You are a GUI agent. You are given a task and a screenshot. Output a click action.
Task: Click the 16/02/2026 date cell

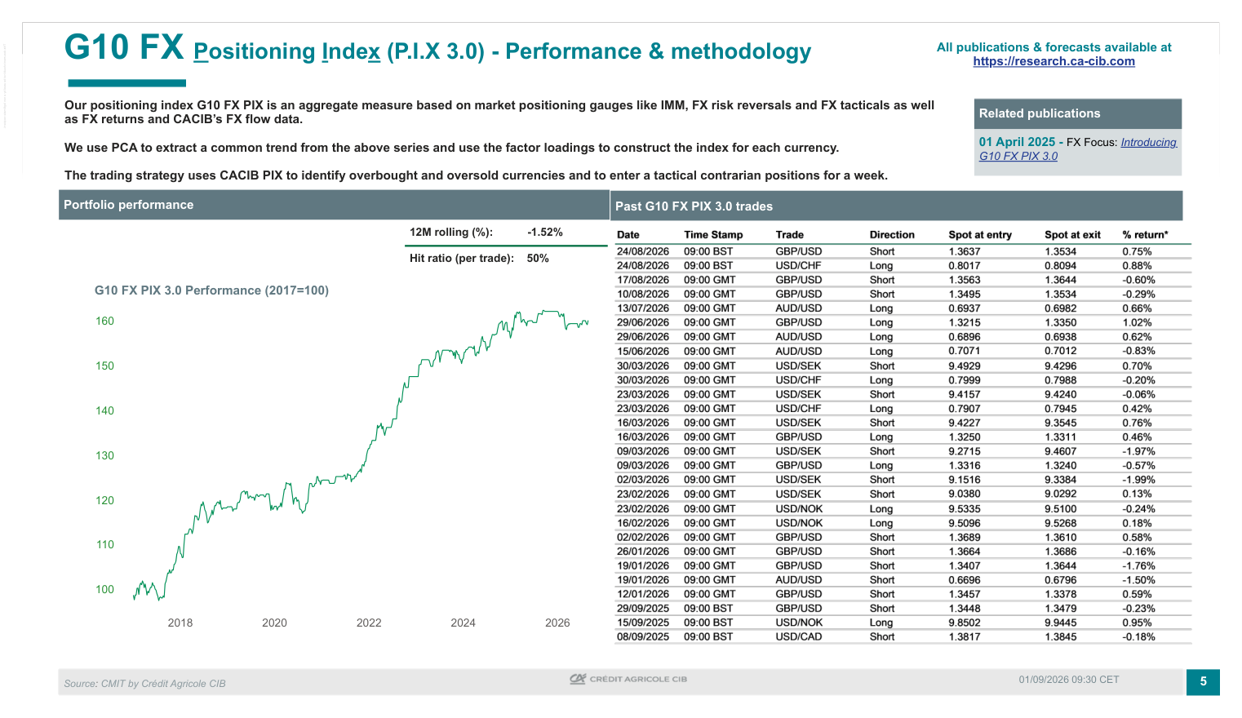[643, 524]
